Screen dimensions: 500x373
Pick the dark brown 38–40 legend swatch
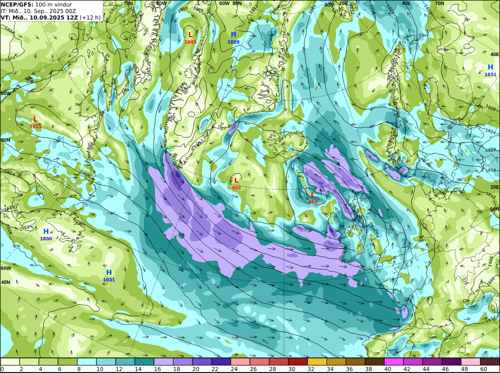tap(375, 361)
